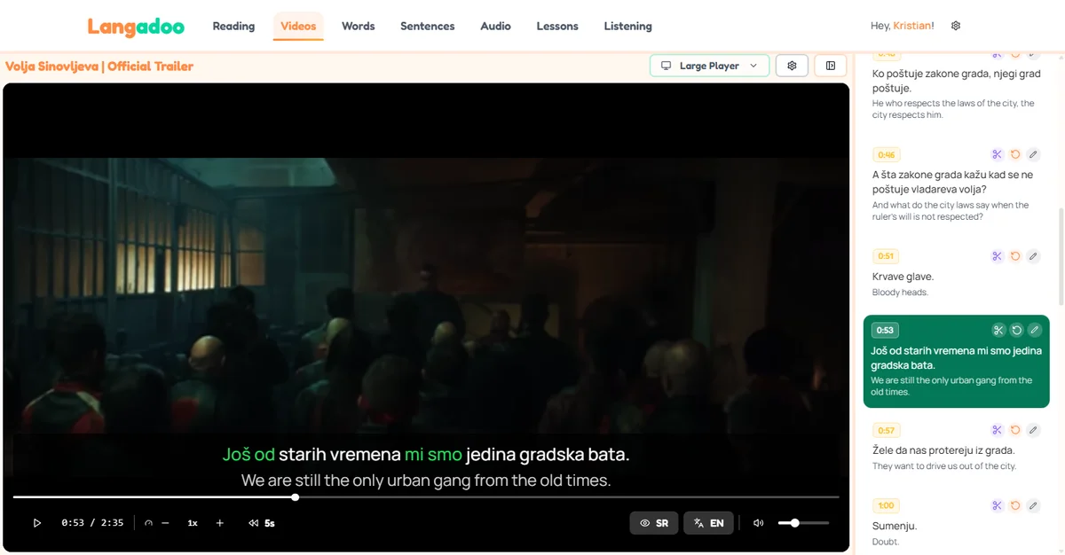
Task: Open the "Hey, Kristian!" profile link
Action: point(902,26)
